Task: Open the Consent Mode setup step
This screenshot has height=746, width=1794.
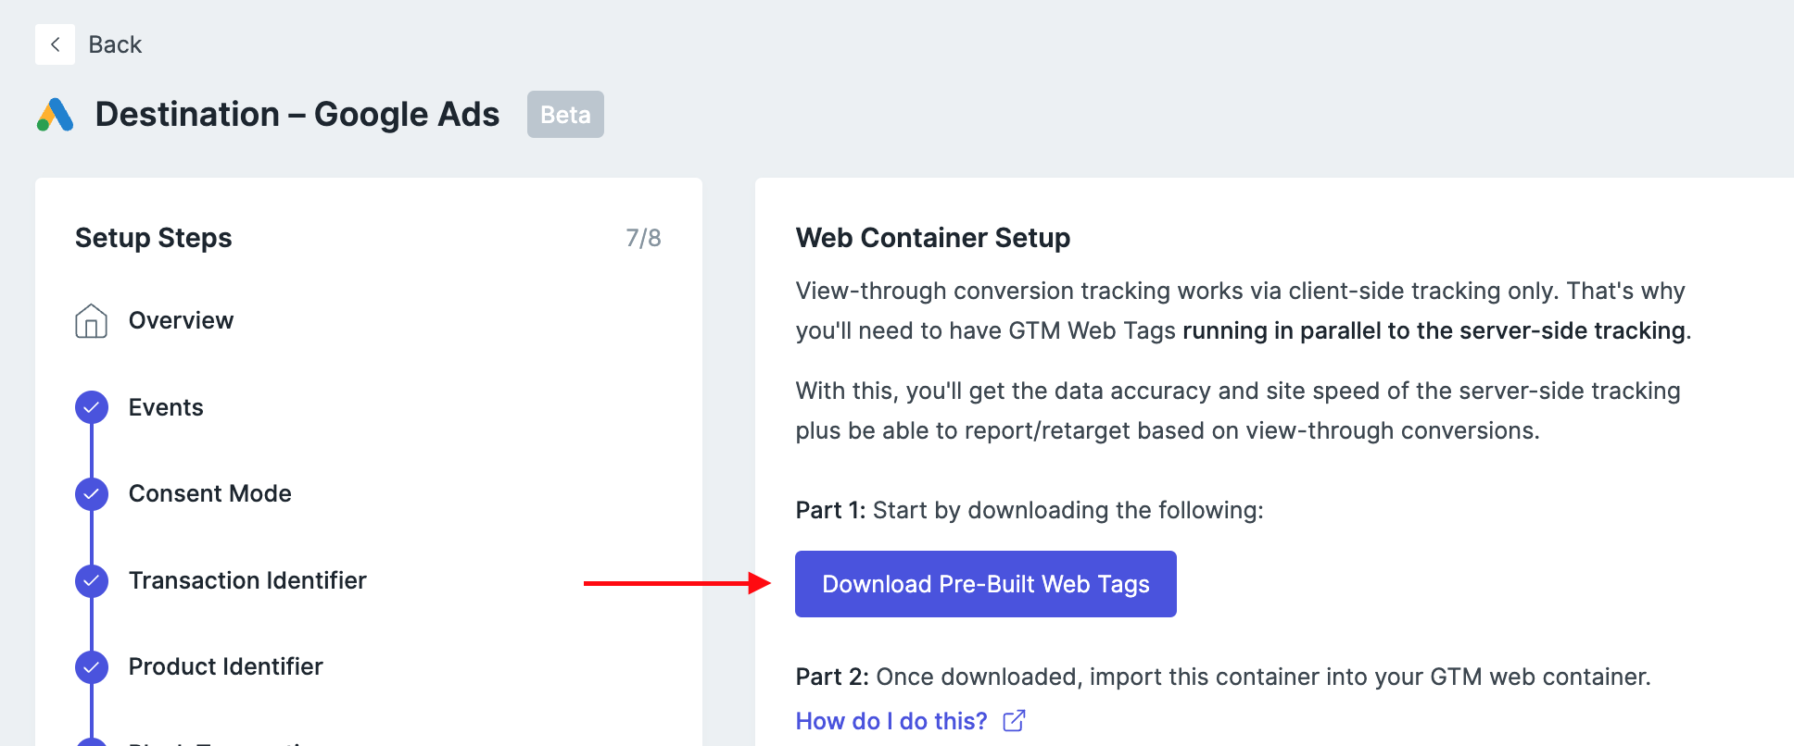Action: pyautogui.click(x=210, y=493)
